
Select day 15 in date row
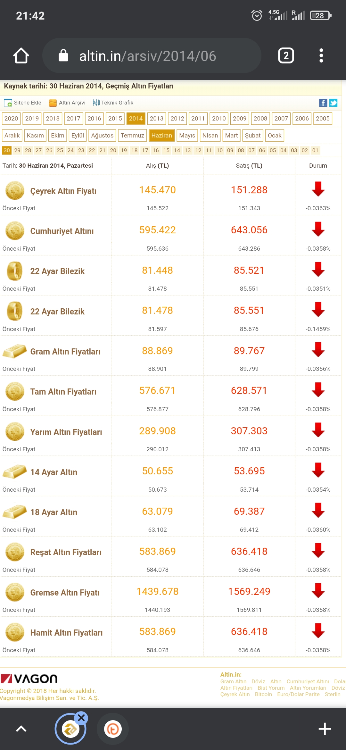point(166,150)
